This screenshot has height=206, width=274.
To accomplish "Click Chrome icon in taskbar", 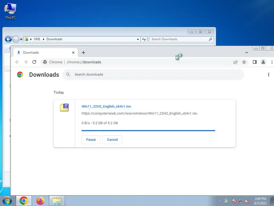I will pyautogui.click(x=24, y=201).
